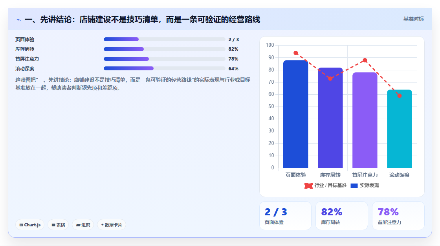Click the 数据卡片 tag chip
440x246 pixels.
tap(112, 225)
